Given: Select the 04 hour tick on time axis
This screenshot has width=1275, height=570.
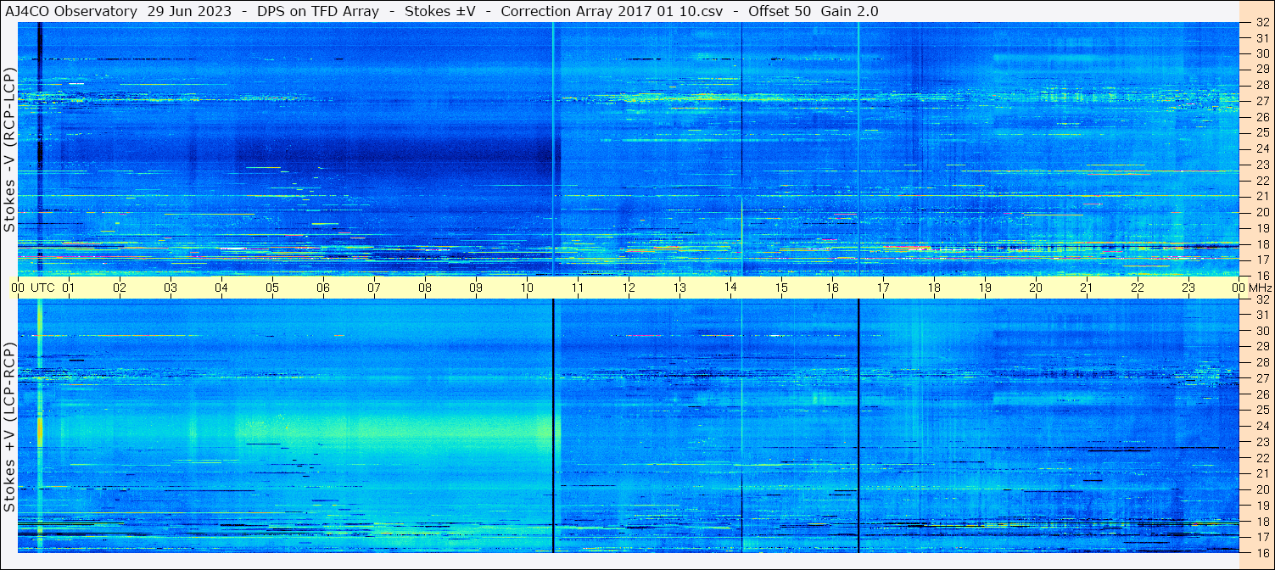Looking at the screenshot, I should (221, 288).
